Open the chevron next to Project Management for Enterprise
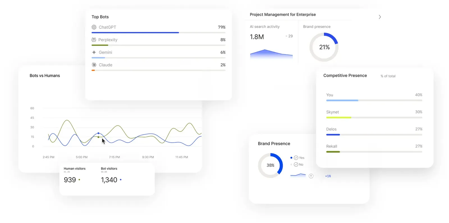The width and height of the screenshot is (449, 223). click(380, 17)
